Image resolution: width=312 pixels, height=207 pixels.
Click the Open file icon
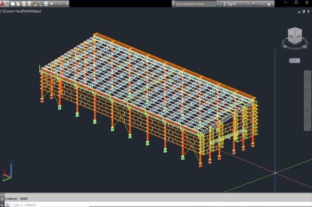point(18,4)
